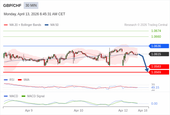170x115 pixels.
Task: Click the MA 20 + Bollinger Bands red swatch
Action: tap(6, 25)
